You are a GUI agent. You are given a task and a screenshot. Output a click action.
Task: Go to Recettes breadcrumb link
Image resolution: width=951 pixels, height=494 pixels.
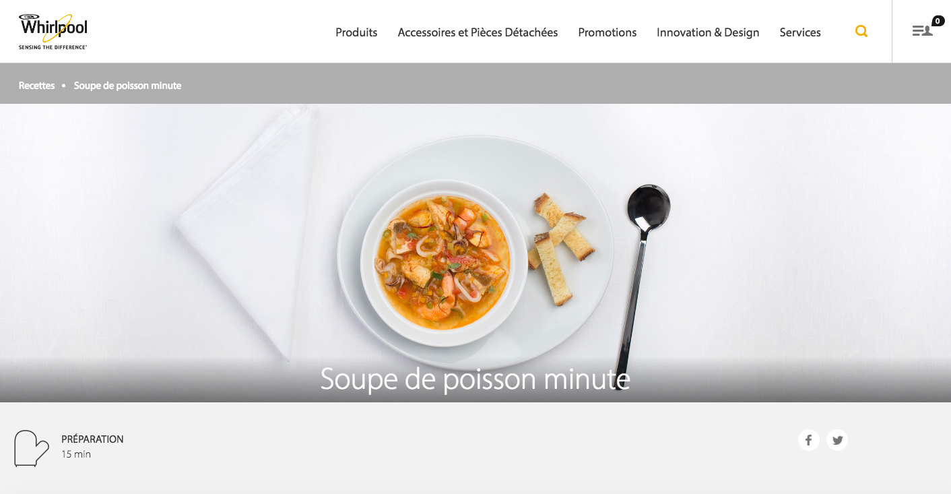pos(36,86)
